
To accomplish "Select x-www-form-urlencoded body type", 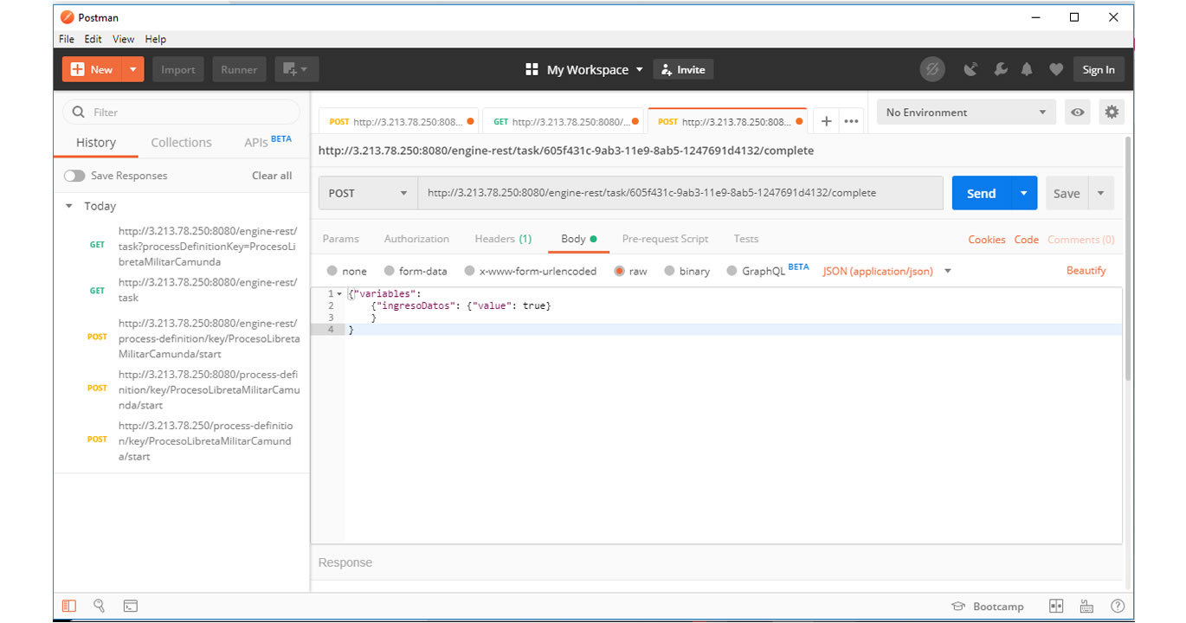I will (469, 271).
